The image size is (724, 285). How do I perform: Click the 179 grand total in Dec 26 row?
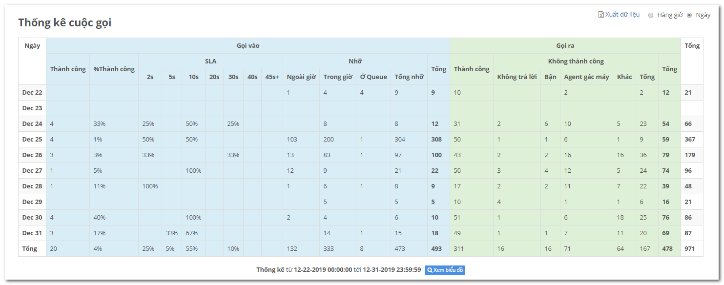point(690,155)
